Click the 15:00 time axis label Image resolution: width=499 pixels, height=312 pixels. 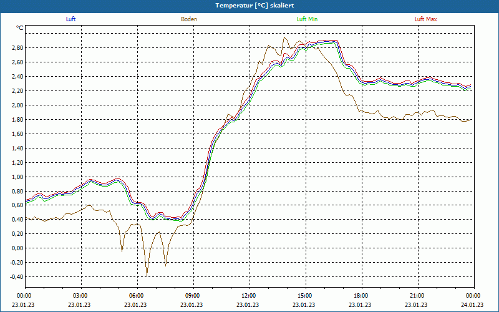pyautogui.click(x=306, y=296)
